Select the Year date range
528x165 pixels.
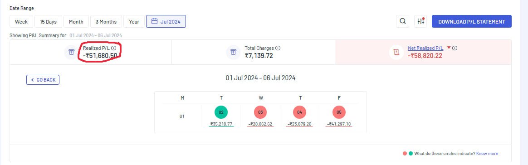coord(134,22)
